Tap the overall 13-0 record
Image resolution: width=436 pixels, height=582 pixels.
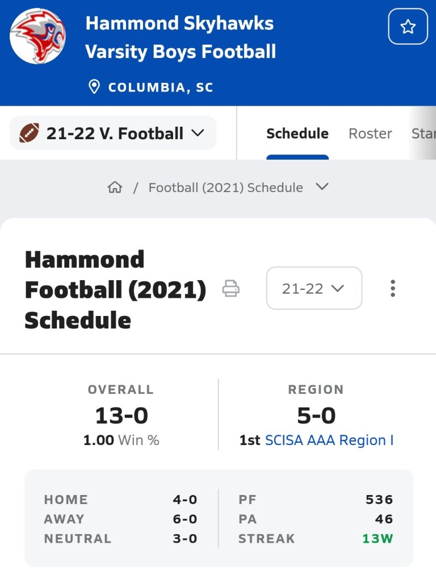pyautogui.click(x=121, y=415)
